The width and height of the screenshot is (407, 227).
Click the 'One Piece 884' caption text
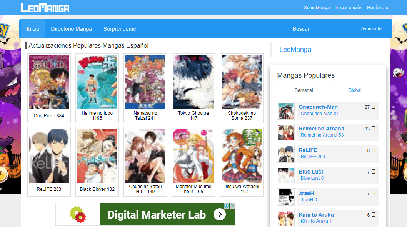49,115
